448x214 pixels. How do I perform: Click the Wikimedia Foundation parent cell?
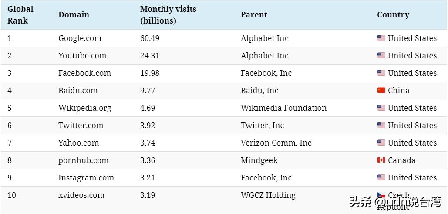pos(283,108)
